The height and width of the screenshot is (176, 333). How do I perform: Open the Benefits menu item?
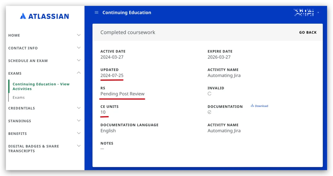(17, 134)
